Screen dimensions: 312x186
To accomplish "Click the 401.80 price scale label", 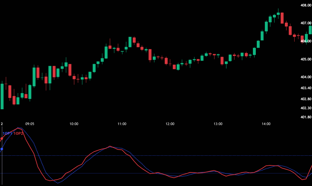I will click(305, 117).
